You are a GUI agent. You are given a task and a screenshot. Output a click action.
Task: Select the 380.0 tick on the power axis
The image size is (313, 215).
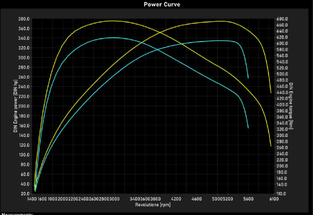[x=24, y=19]
